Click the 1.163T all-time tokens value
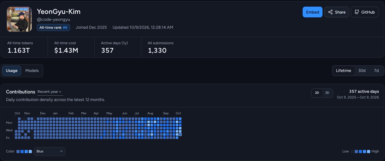Viewport: 385px width, 161px height. (19, 51)
